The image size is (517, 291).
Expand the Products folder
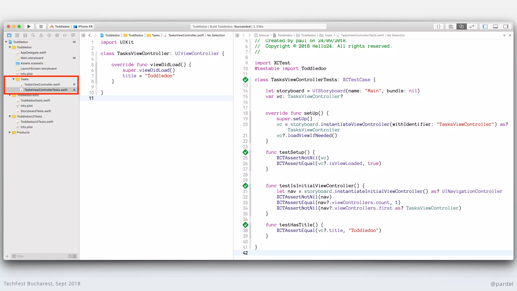10,132
